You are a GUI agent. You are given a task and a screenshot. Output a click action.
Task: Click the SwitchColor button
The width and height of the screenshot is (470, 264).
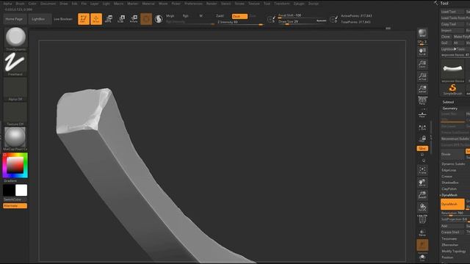click(x=15, y=199)
